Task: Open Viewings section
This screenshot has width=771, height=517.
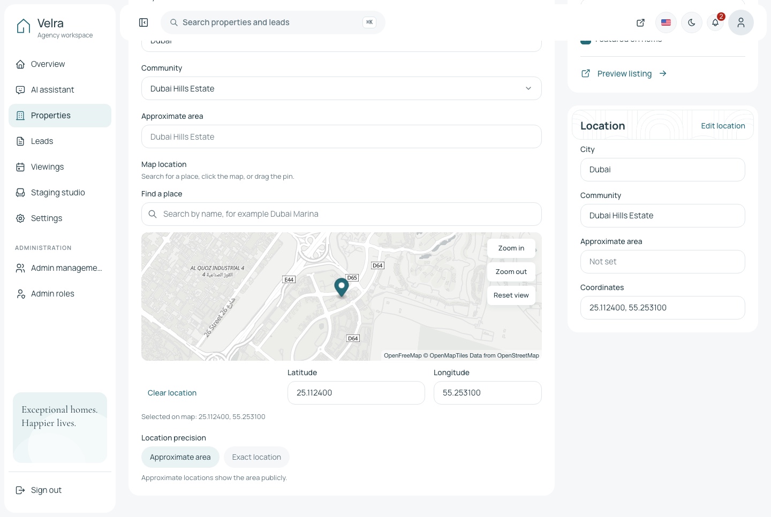Action: [x=60, y=167]
